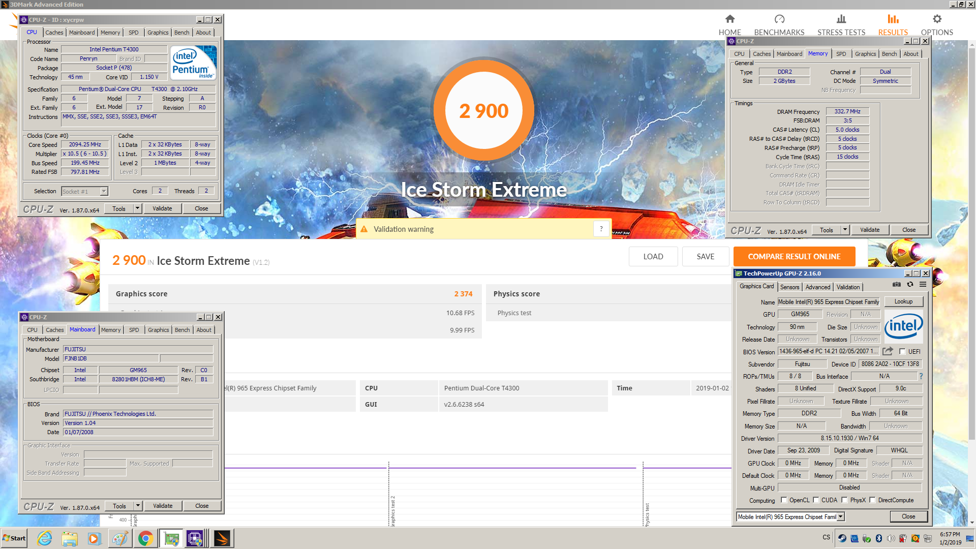Open validation warning help question mark
This screenshot has width=976, height=549.
point(601,229)
